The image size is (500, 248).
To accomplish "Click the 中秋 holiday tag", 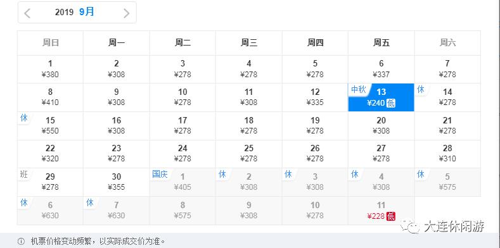I will point(359,89).
